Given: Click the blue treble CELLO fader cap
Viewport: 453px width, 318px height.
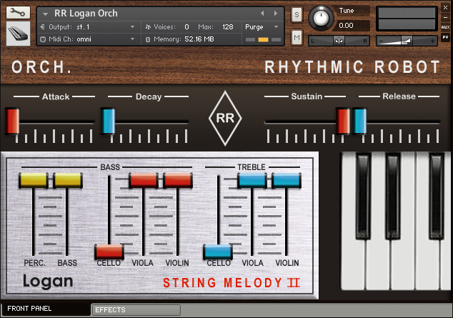Looking at the screenshot, I should click(218, 252).
